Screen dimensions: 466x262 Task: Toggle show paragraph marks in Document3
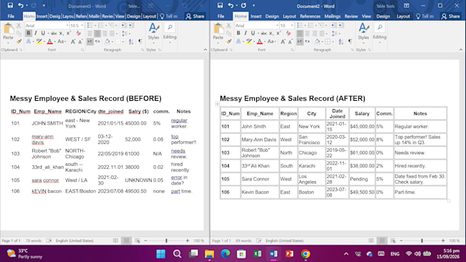(x=140, y=42)
